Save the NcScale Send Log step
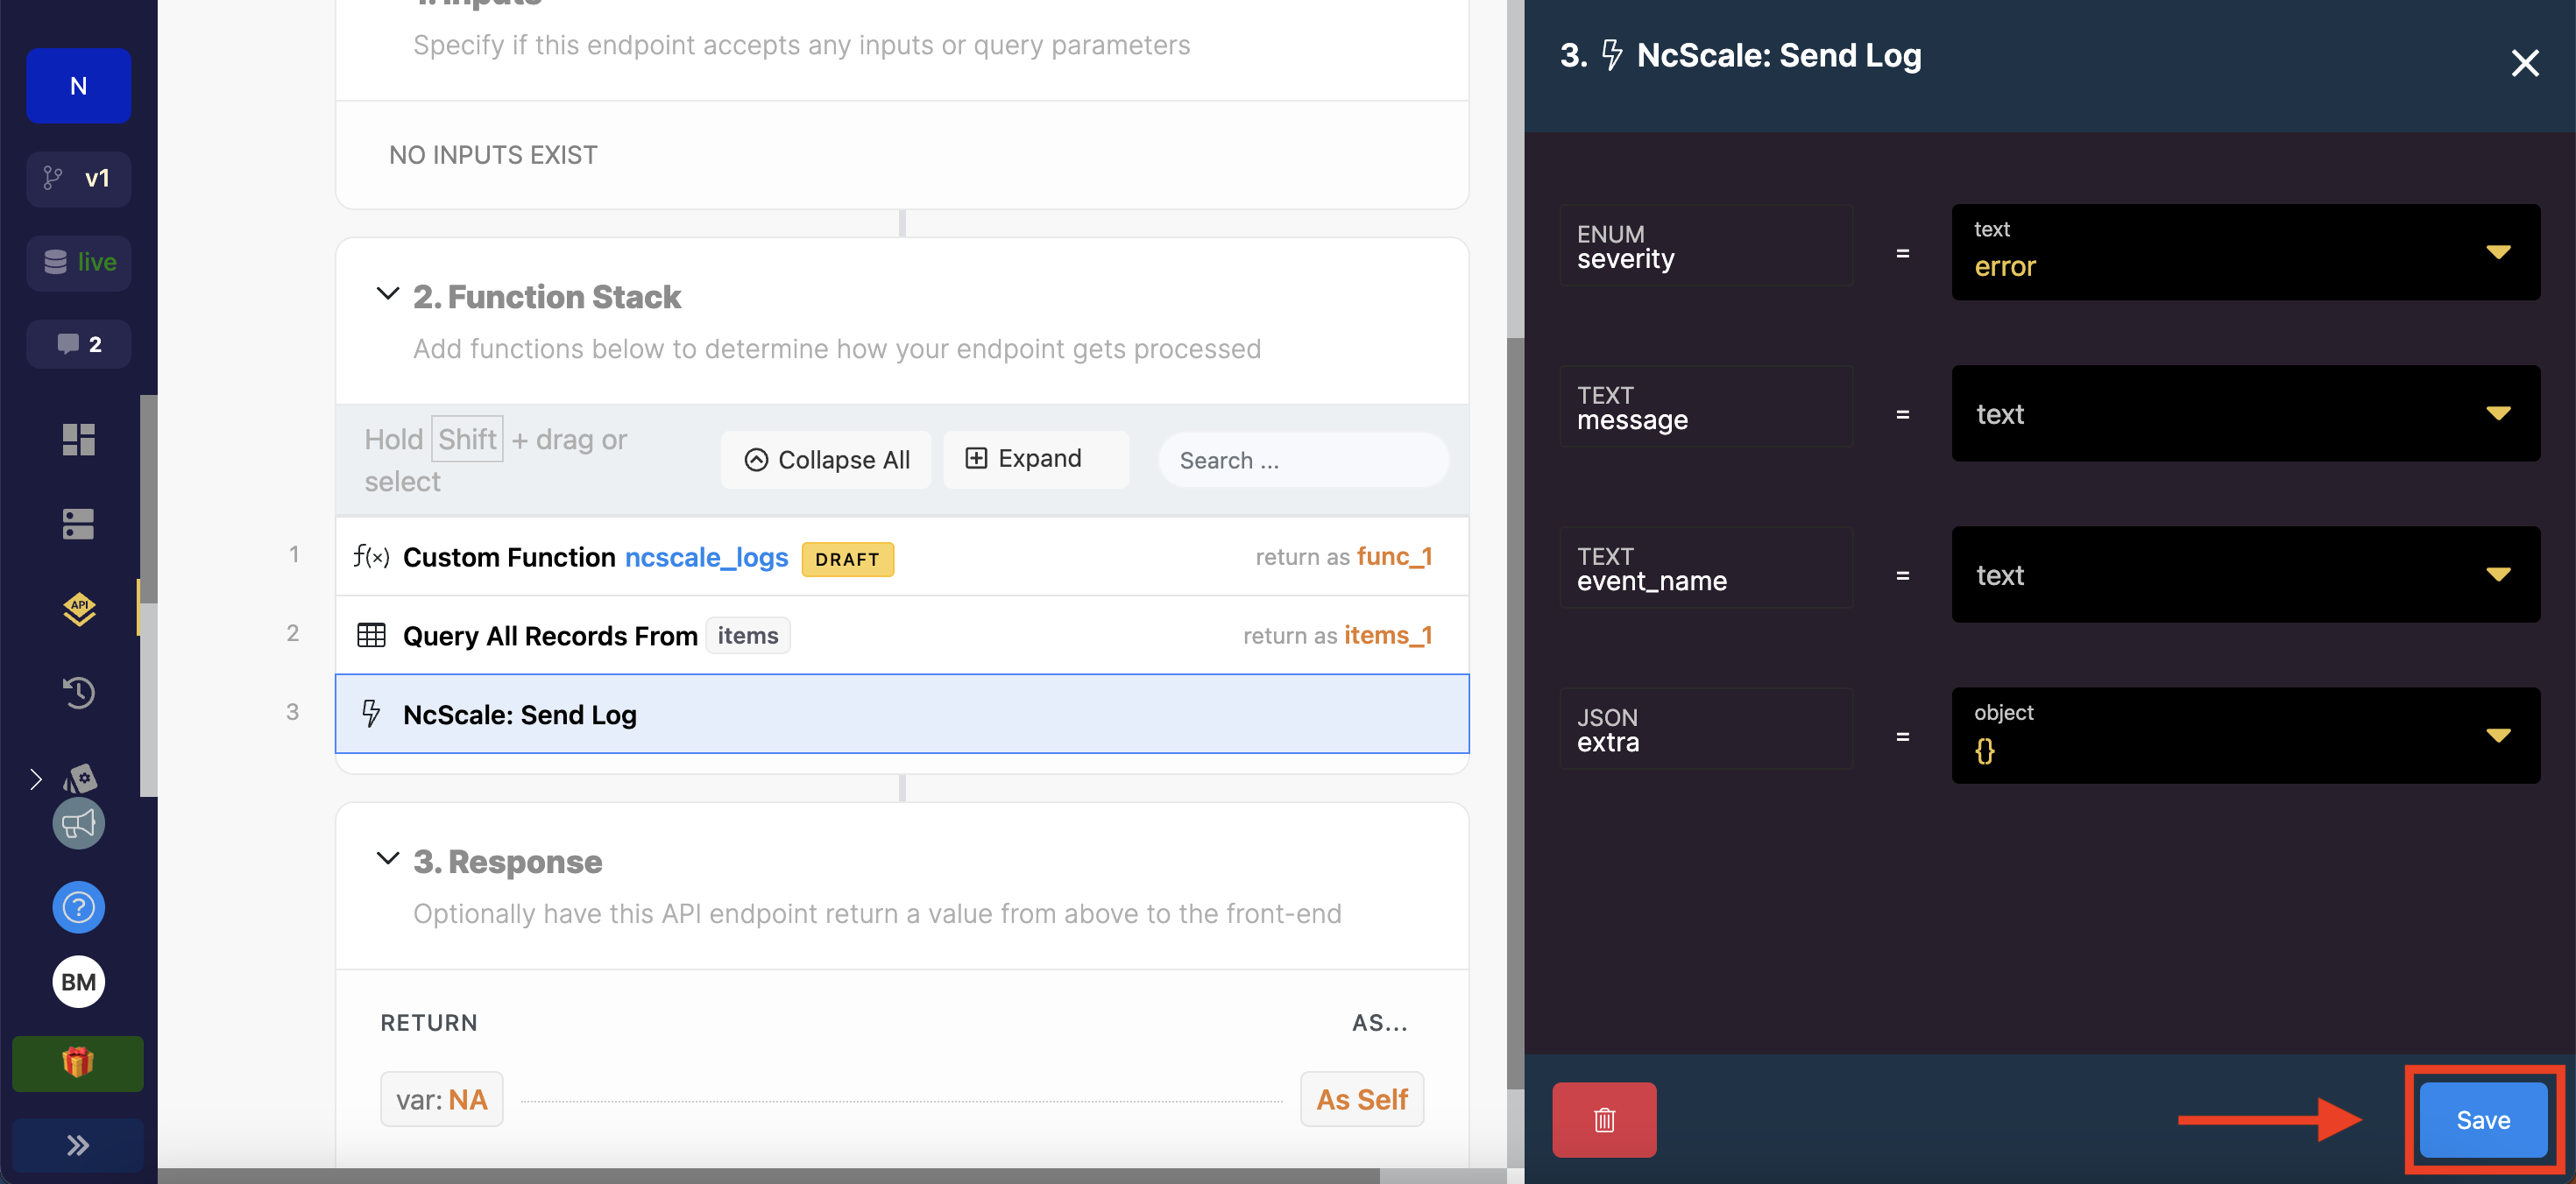The width and height of the screenshot is (2576, 1184). [x=2483, y=1120]
